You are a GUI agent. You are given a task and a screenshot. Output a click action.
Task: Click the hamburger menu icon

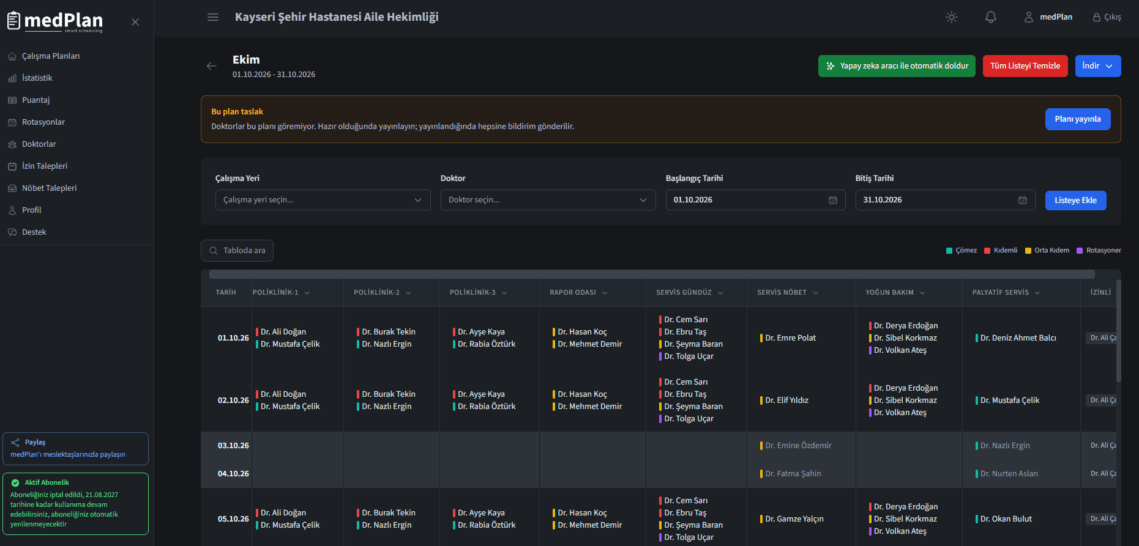[213, 17]
